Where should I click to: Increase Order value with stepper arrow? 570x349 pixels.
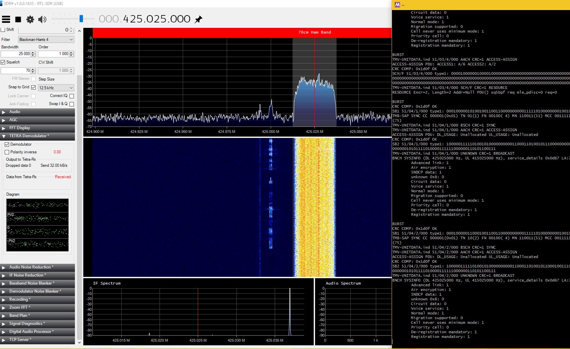72,52
